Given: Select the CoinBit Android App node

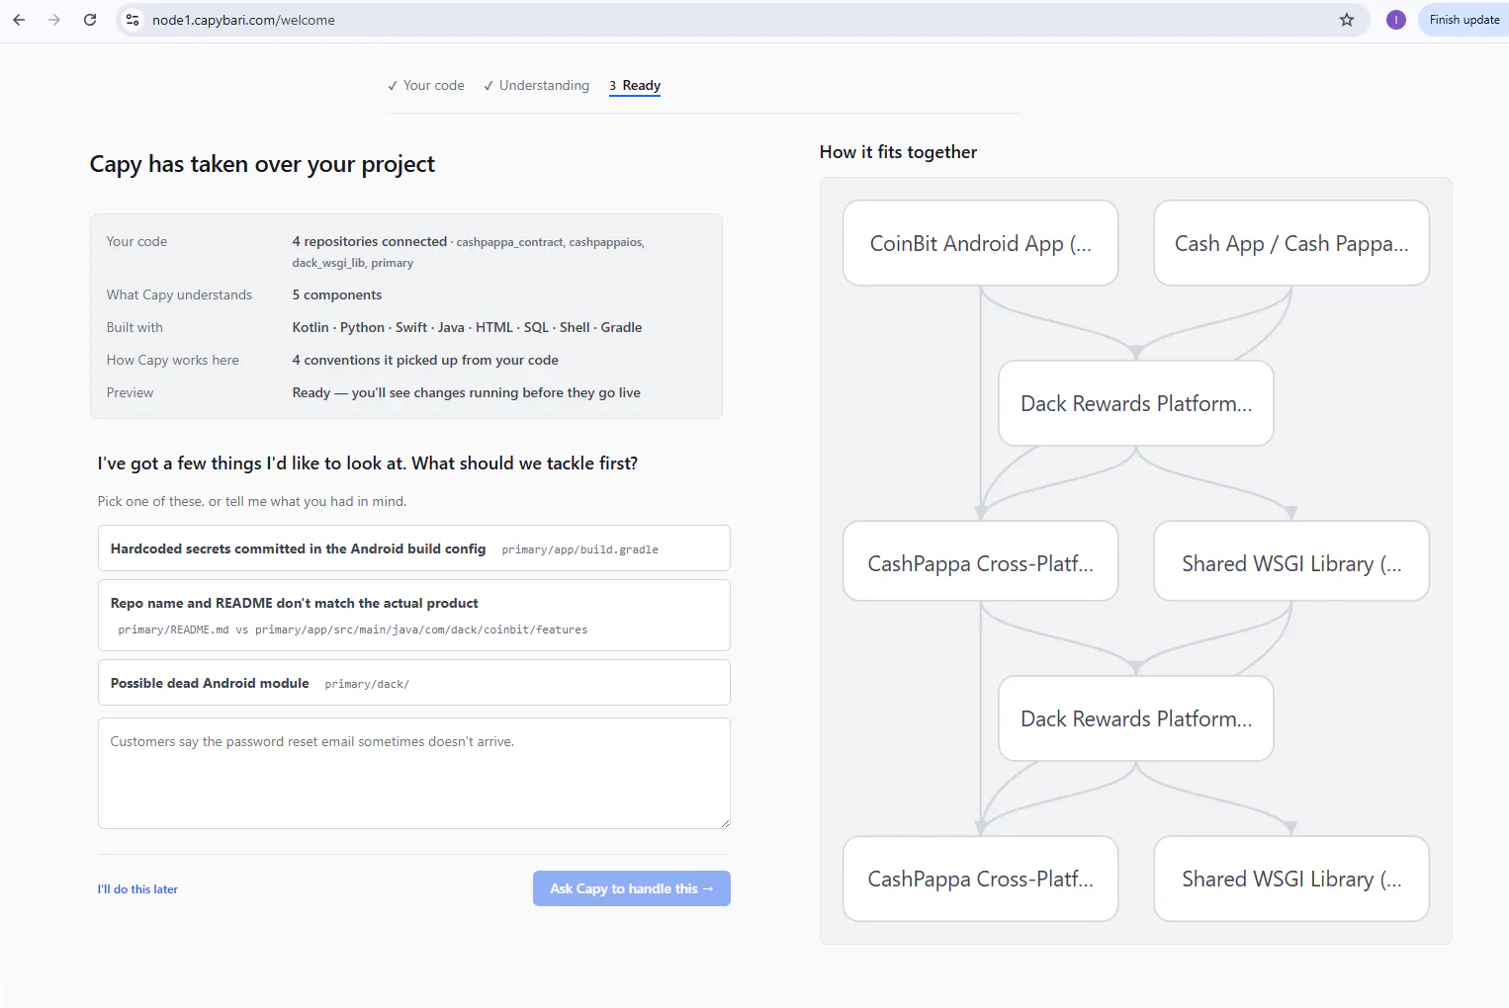Looking at the screenshot, I should (x=980, y=243).
